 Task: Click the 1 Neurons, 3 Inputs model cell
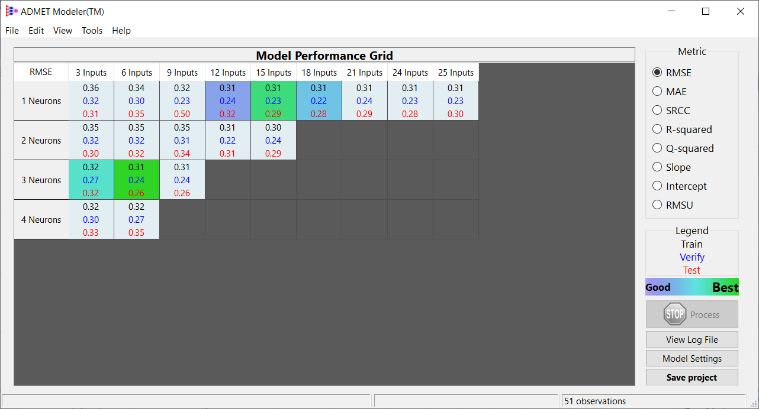[x=91, y=101]
